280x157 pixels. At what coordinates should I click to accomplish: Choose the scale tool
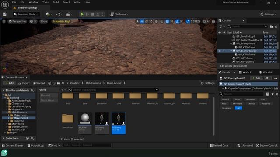(151, 21)
